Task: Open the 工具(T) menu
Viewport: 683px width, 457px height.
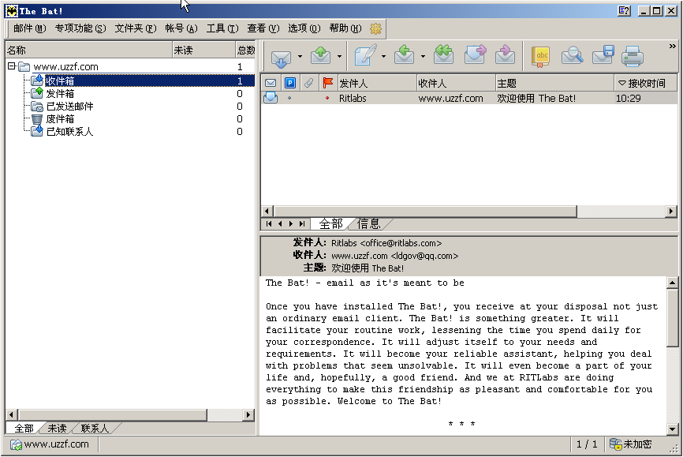Action: [222, 28]
